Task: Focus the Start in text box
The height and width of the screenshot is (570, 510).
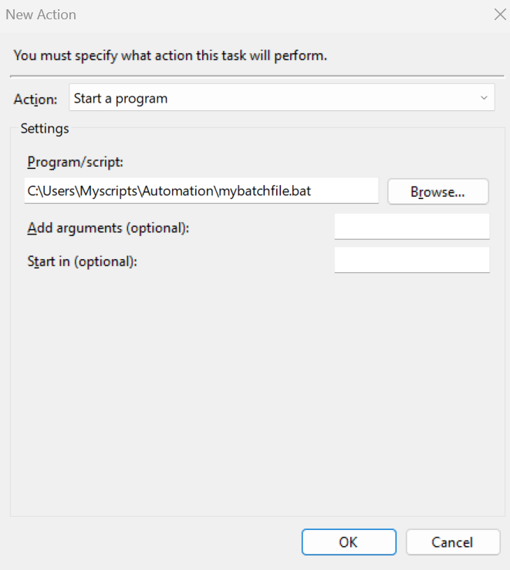Action: coord(412,260)
